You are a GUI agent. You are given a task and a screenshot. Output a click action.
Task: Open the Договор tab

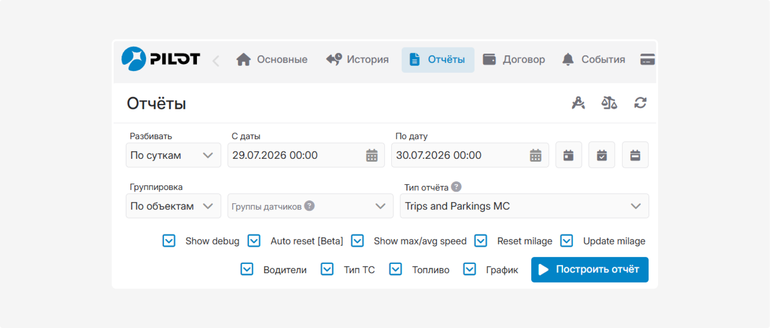(x=514, y=59)
